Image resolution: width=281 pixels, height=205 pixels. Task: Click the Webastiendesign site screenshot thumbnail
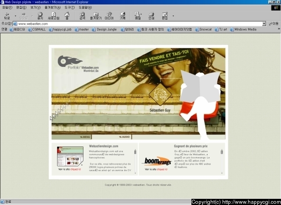point(70,156)
